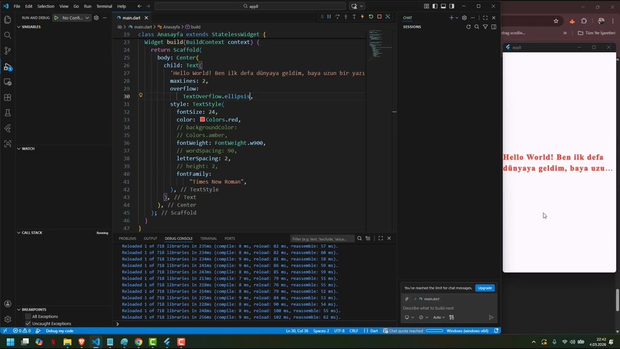The height and width of the screenshot is (349, 620).
Task: Open launch.json gear in Run and Debug
Action: (96, 18)
